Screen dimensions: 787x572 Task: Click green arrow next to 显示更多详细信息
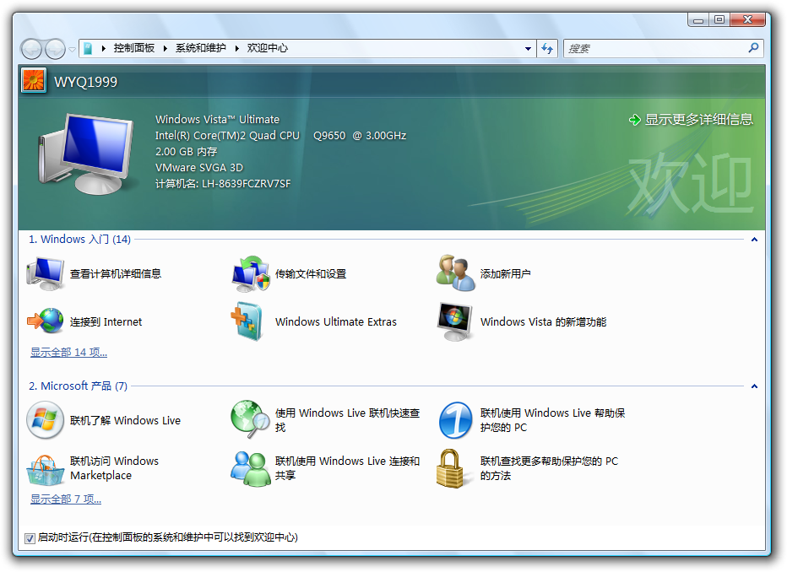[634, 120]
